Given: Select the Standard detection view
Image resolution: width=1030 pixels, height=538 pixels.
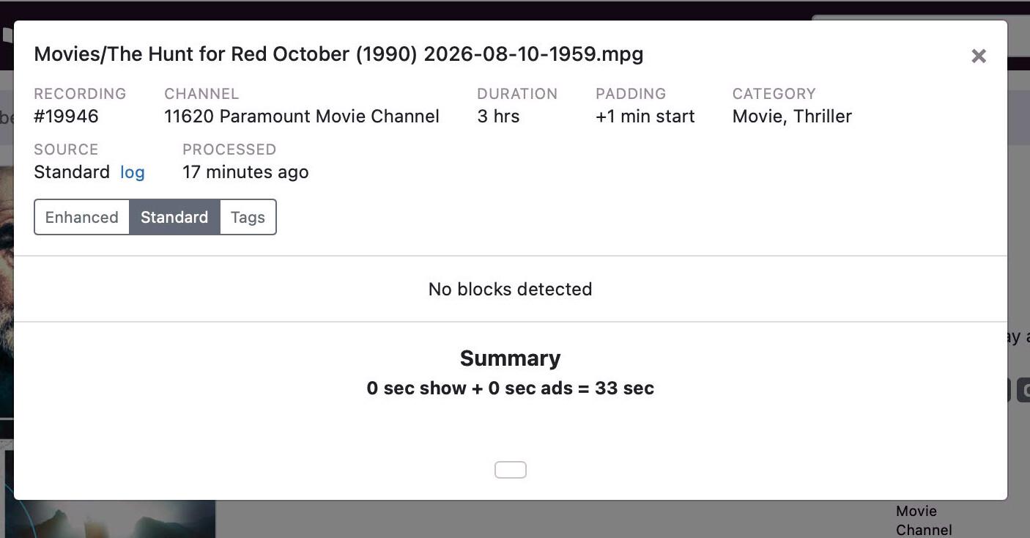Looking at the screenshot, I should coord(174,217).
